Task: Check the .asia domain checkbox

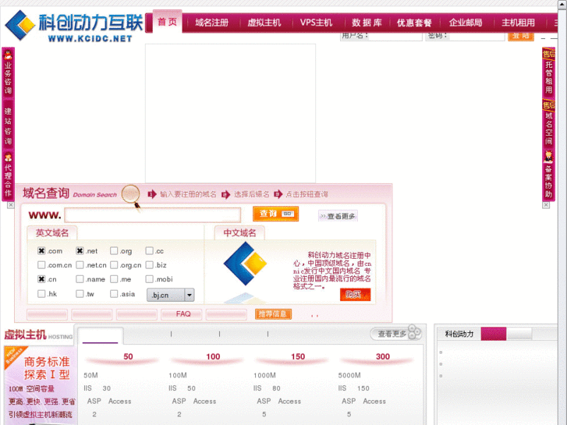Action: (x=114, y=294)
